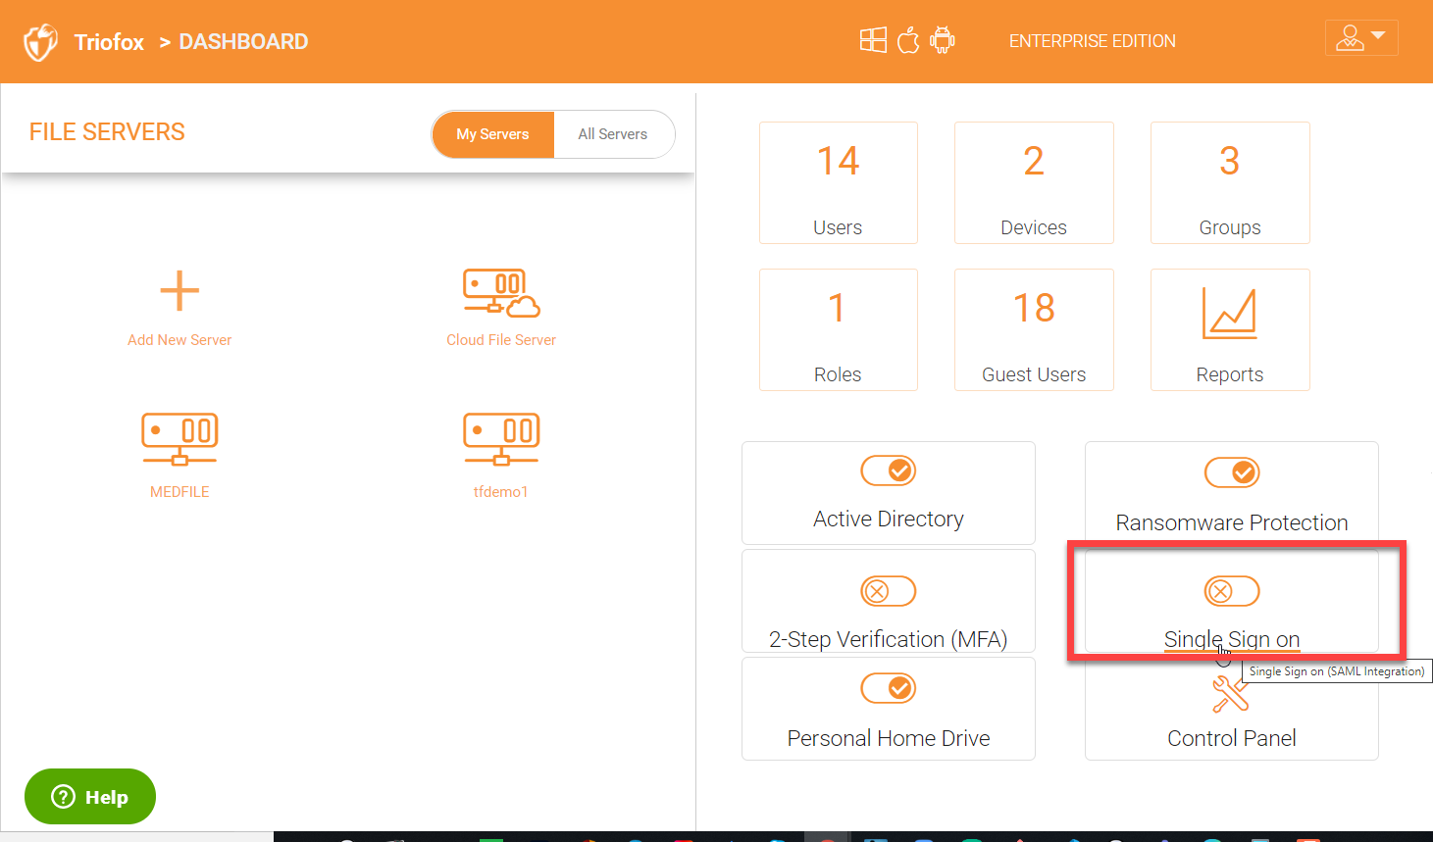Open the 14 Users tile

[x=839, y=182]
